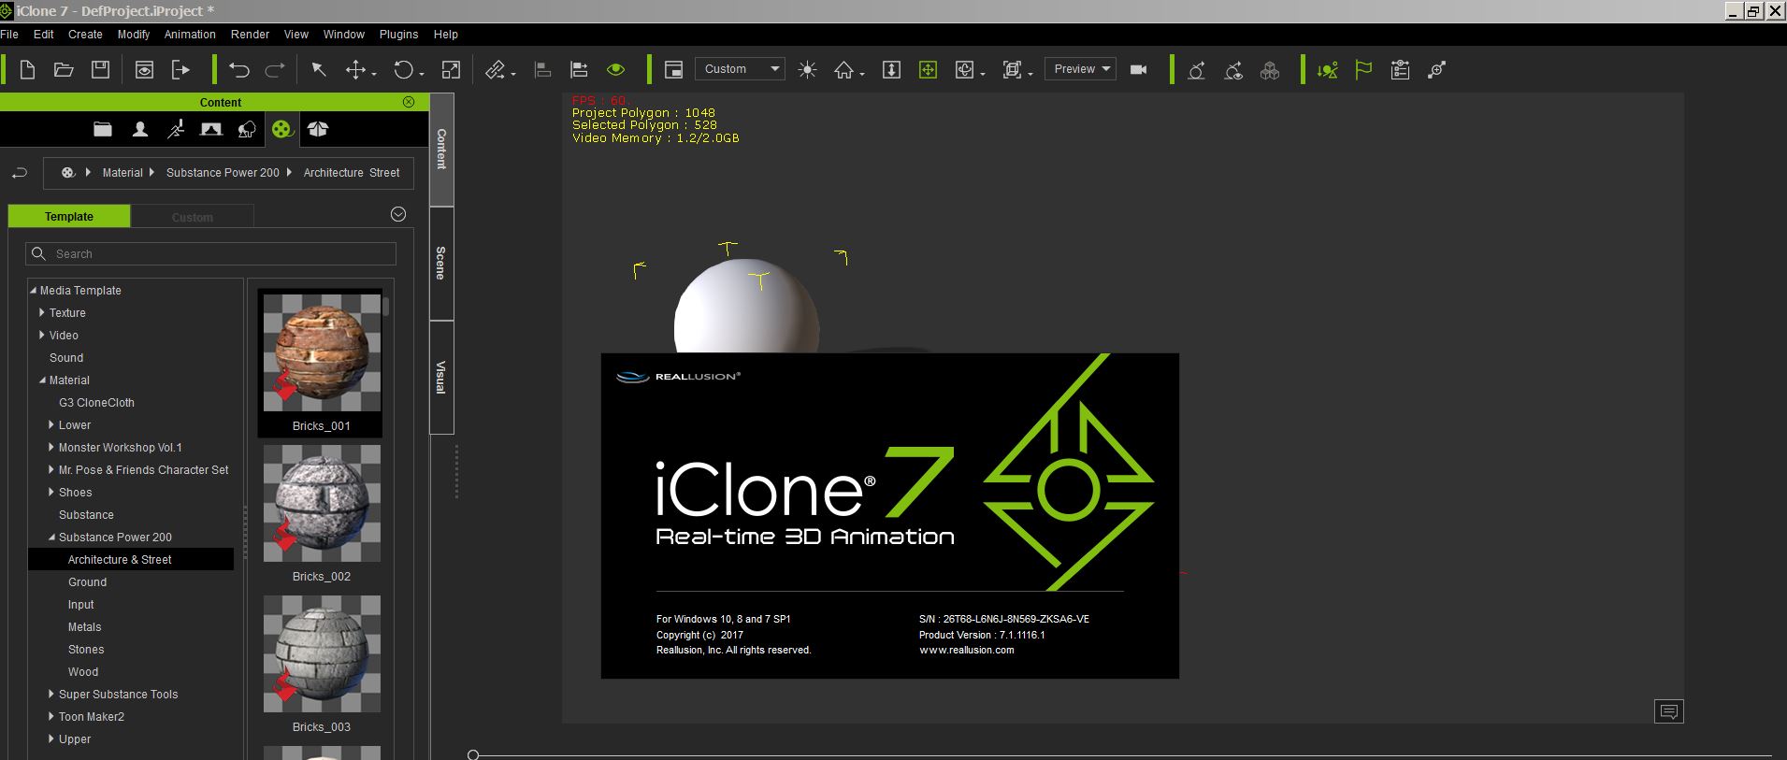Activate the Move object tool
This screenshot has width=1787, height=760.
click(355, 69)
